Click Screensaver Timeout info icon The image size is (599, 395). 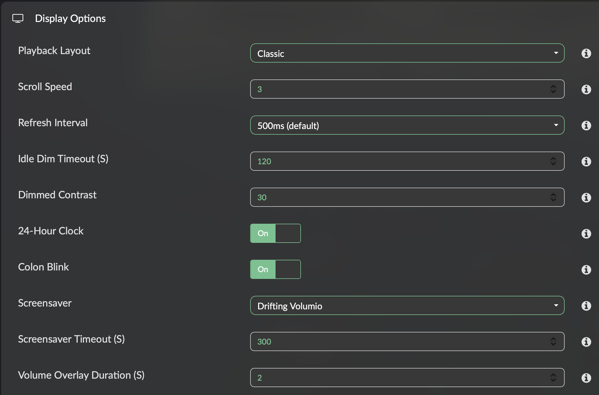586,342
